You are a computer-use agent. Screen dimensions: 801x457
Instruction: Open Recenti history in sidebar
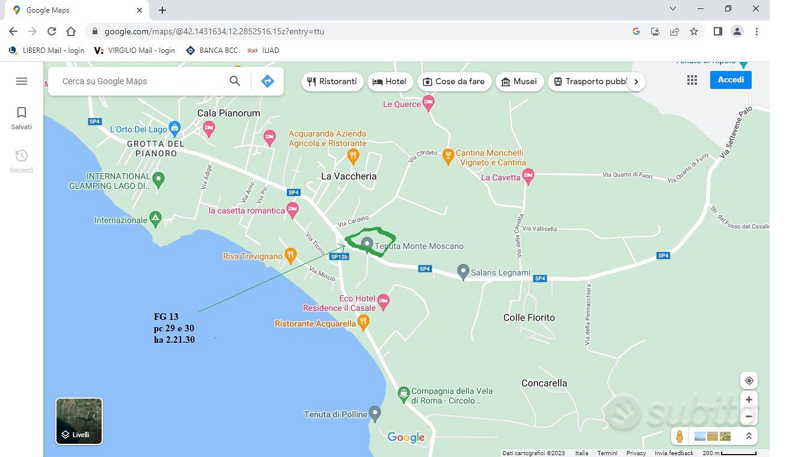22,161
